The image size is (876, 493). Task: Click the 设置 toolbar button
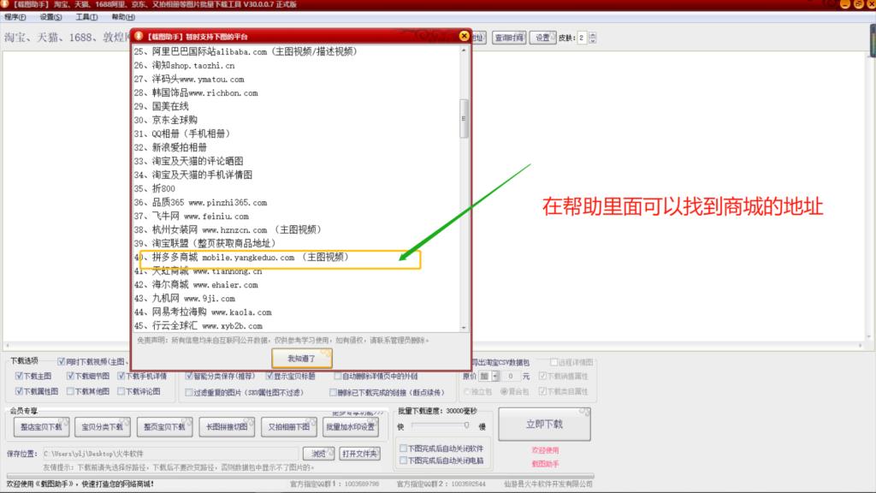pyautogui.click(x=542, y=38)
